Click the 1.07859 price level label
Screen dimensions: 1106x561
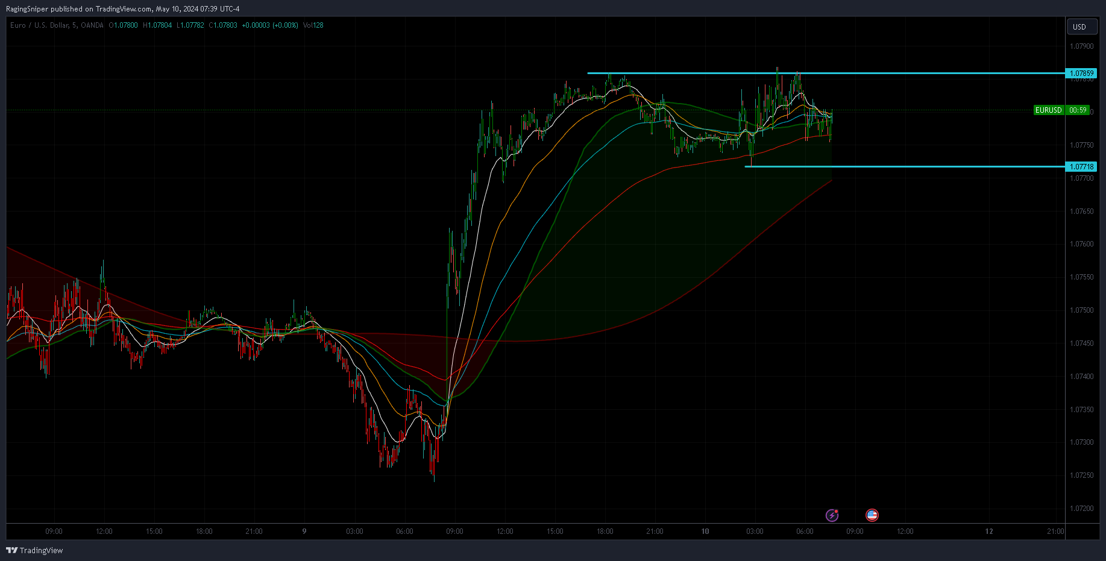click(x=1081, y=74)
